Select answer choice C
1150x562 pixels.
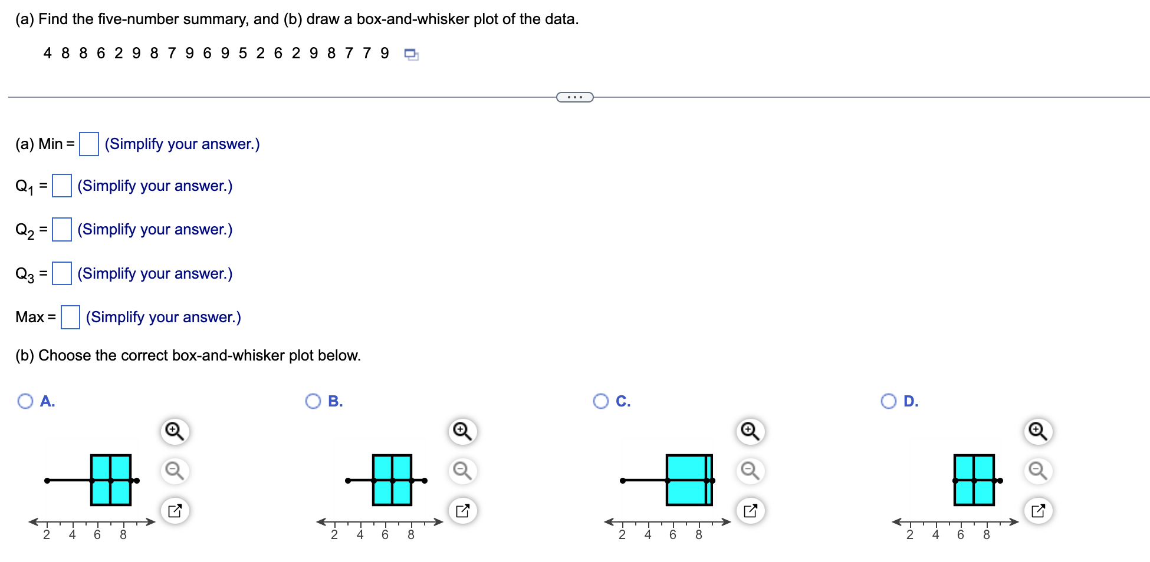point(600,401)
